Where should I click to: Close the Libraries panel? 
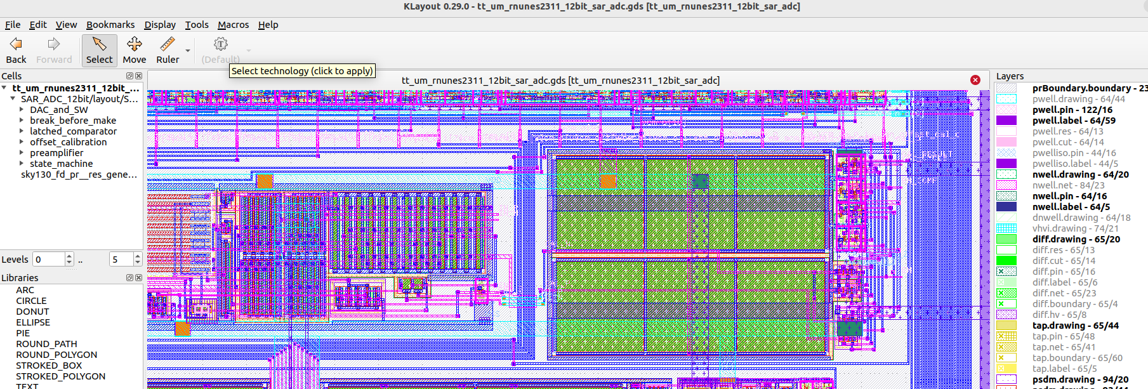139,278
